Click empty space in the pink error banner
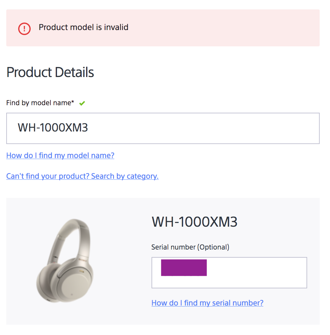Image resolution: width=330 pixels, height=335 pixels. (x=225, y=28)
